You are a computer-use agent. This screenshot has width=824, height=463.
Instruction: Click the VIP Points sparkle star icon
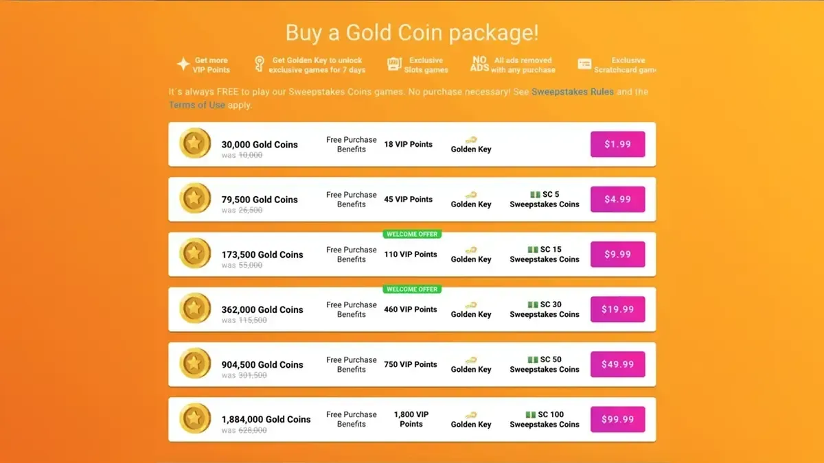click(x=183, y=64)
